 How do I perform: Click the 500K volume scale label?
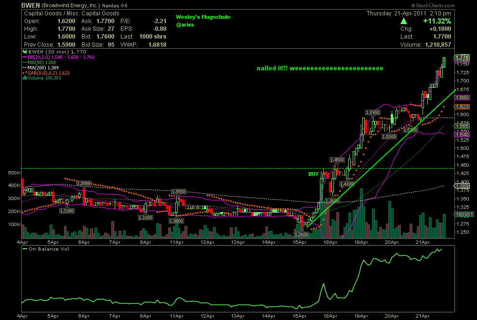coord(14,173)
